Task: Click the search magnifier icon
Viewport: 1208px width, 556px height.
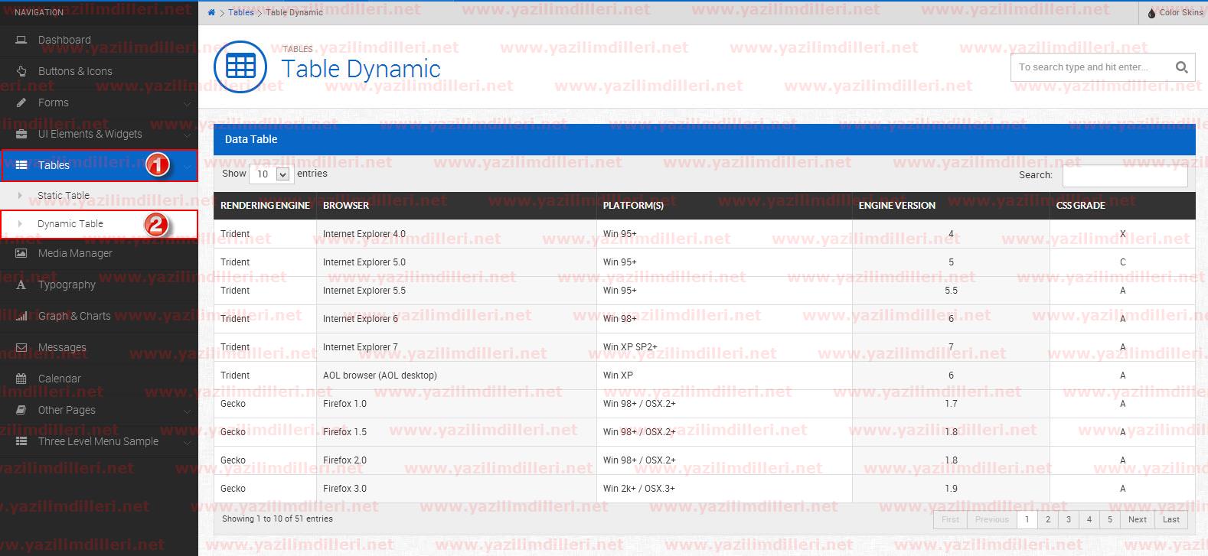Action: 1181,67
